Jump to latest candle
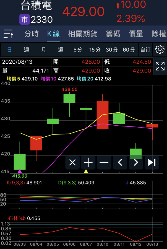This screenshot has height=249, width=167. (x=152, y=162)
